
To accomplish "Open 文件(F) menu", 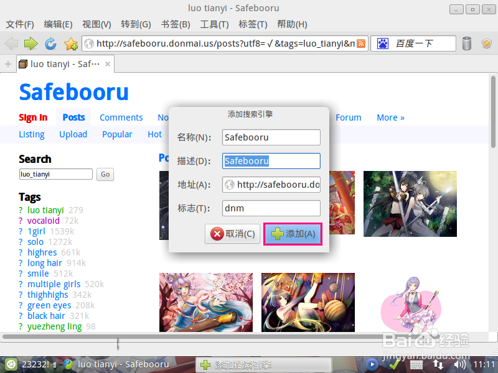I will tap(20, 24).
